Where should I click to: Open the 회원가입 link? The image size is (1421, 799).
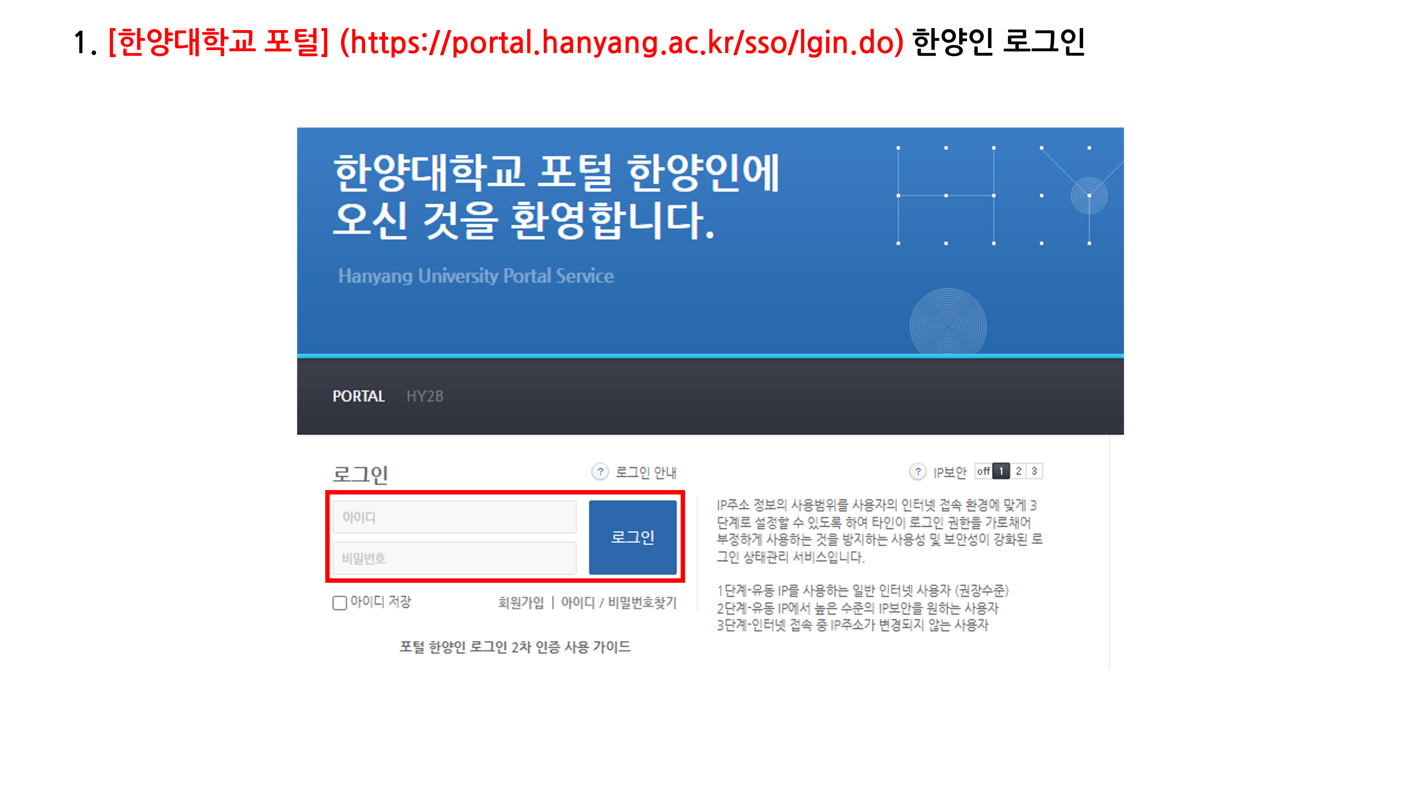point(521,603)
